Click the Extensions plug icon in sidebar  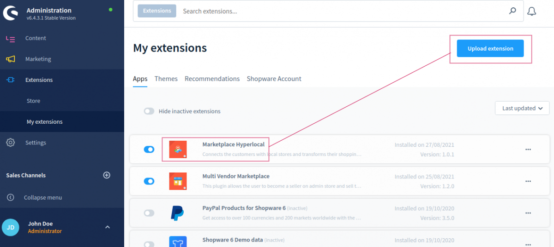11,80
